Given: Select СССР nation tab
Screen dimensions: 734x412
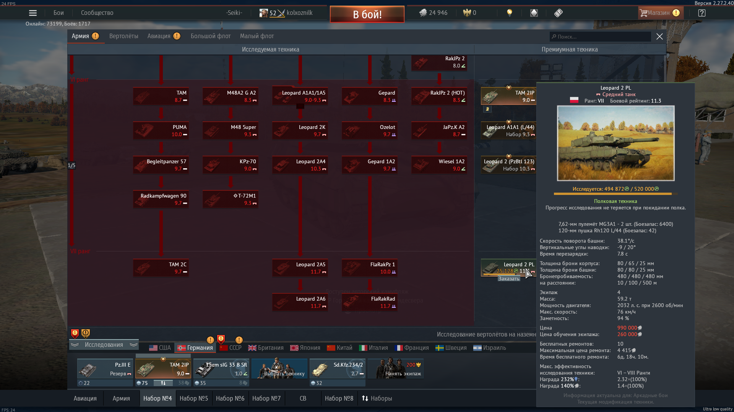Looking at the screenshot, I should click(231, 348).
